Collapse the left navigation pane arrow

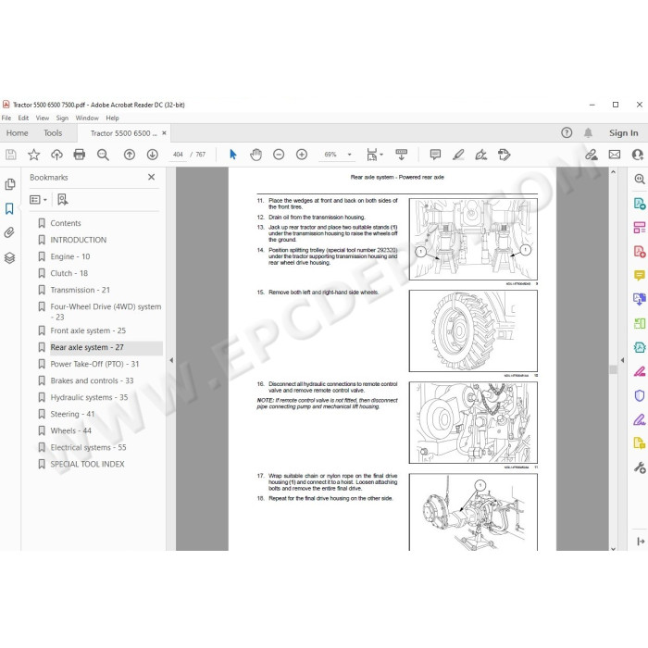point(171,360)
